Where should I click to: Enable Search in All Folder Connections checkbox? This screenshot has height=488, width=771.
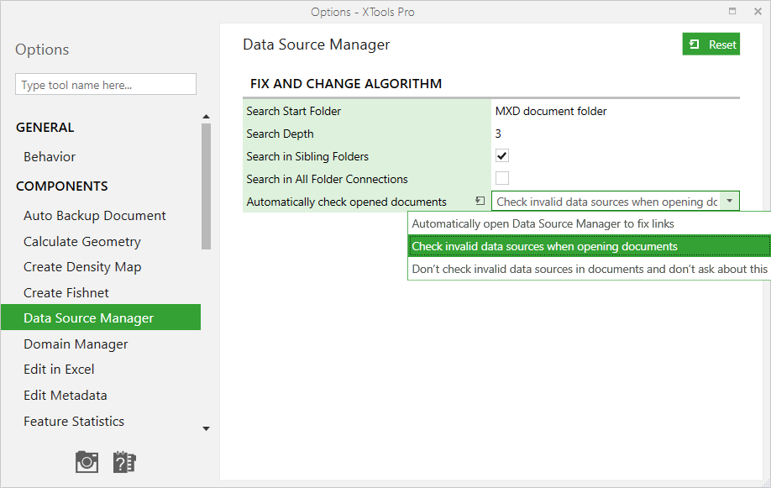coord(502,178)
